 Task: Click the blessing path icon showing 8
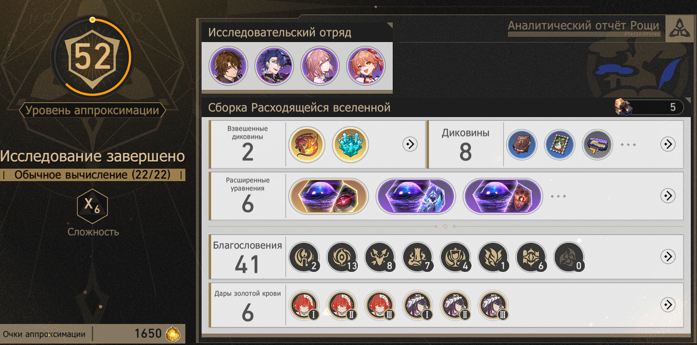point(380,257)
